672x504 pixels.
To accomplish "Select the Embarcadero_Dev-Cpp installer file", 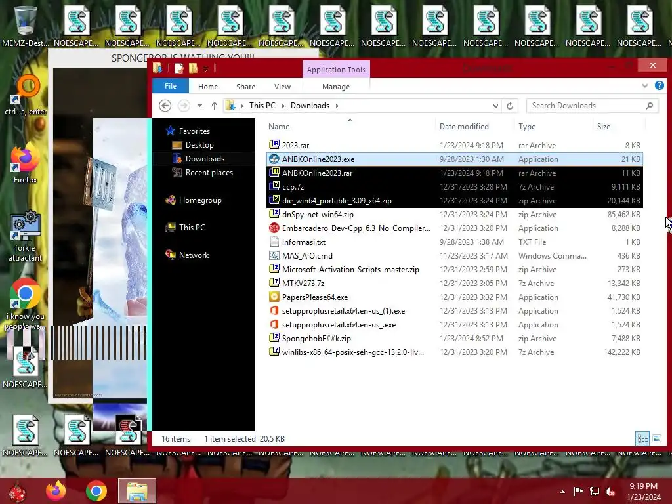I will point(454,228).
